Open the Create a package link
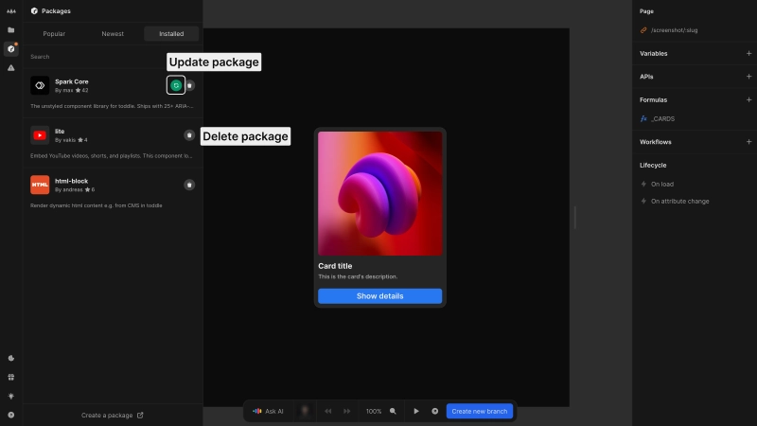 pos(113,416)
